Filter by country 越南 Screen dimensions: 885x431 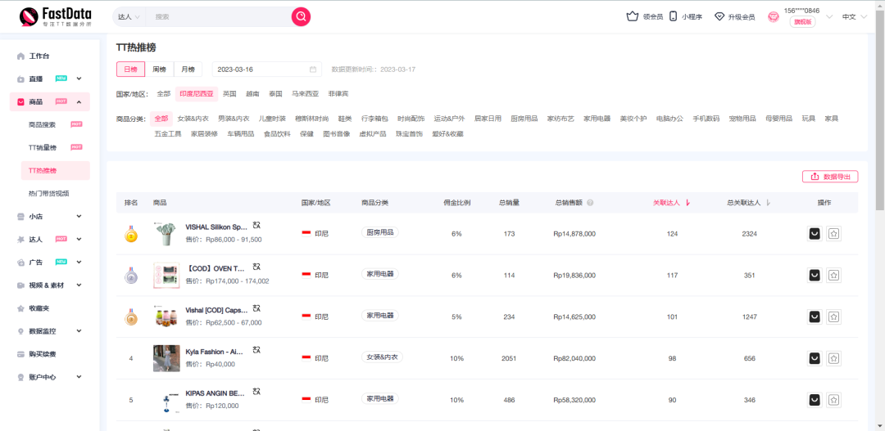tap(252, 94)
